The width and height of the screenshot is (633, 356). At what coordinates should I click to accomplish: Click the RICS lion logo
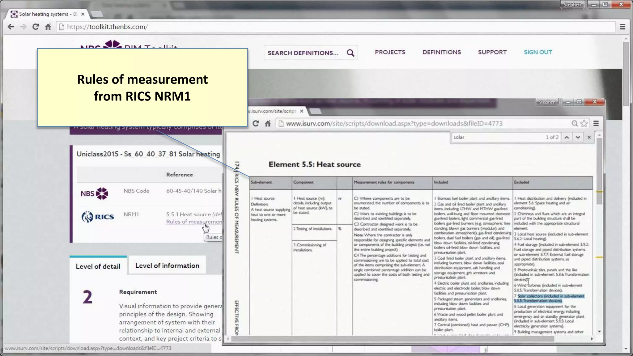point(98,217)
